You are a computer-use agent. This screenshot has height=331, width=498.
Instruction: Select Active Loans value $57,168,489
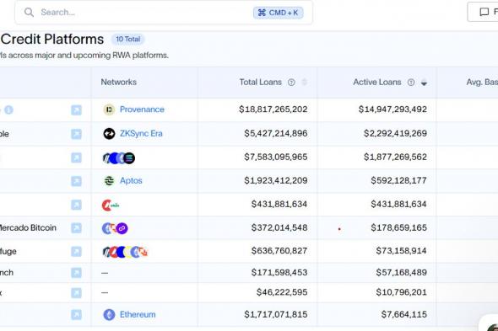click(x=401, y=272)
